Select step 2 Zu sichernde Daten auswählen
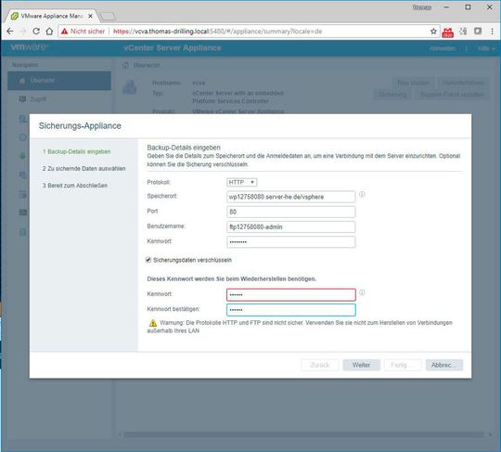Screen dimensions: 501x452 tap(84, 169)
